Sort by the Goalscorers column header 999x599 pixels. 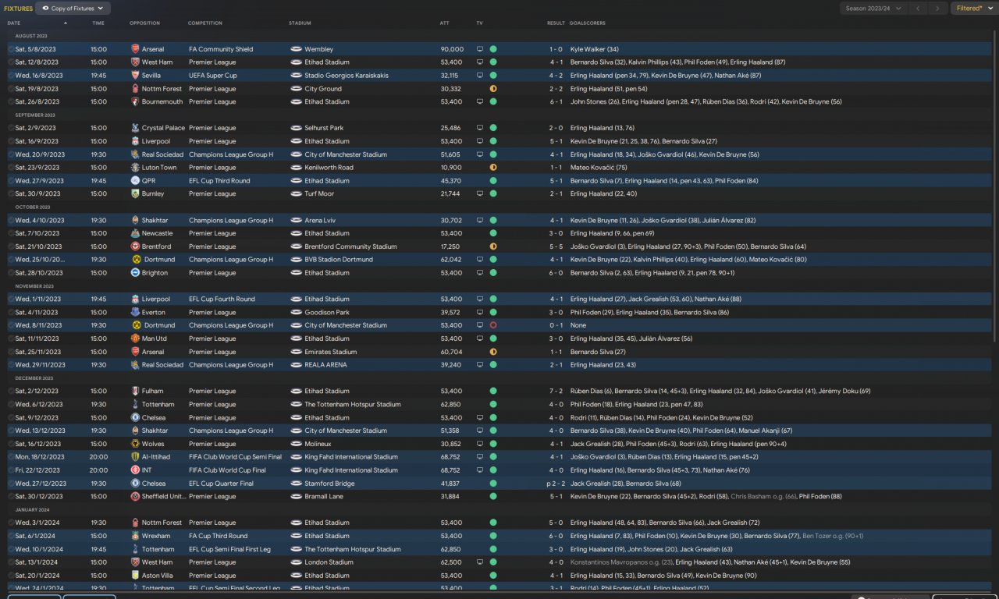click(588, 23)
